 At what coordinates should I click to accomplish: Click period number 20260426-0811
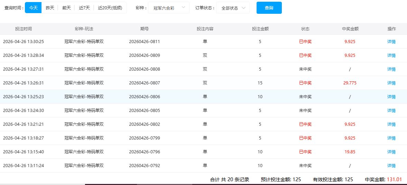coord(145,42)
